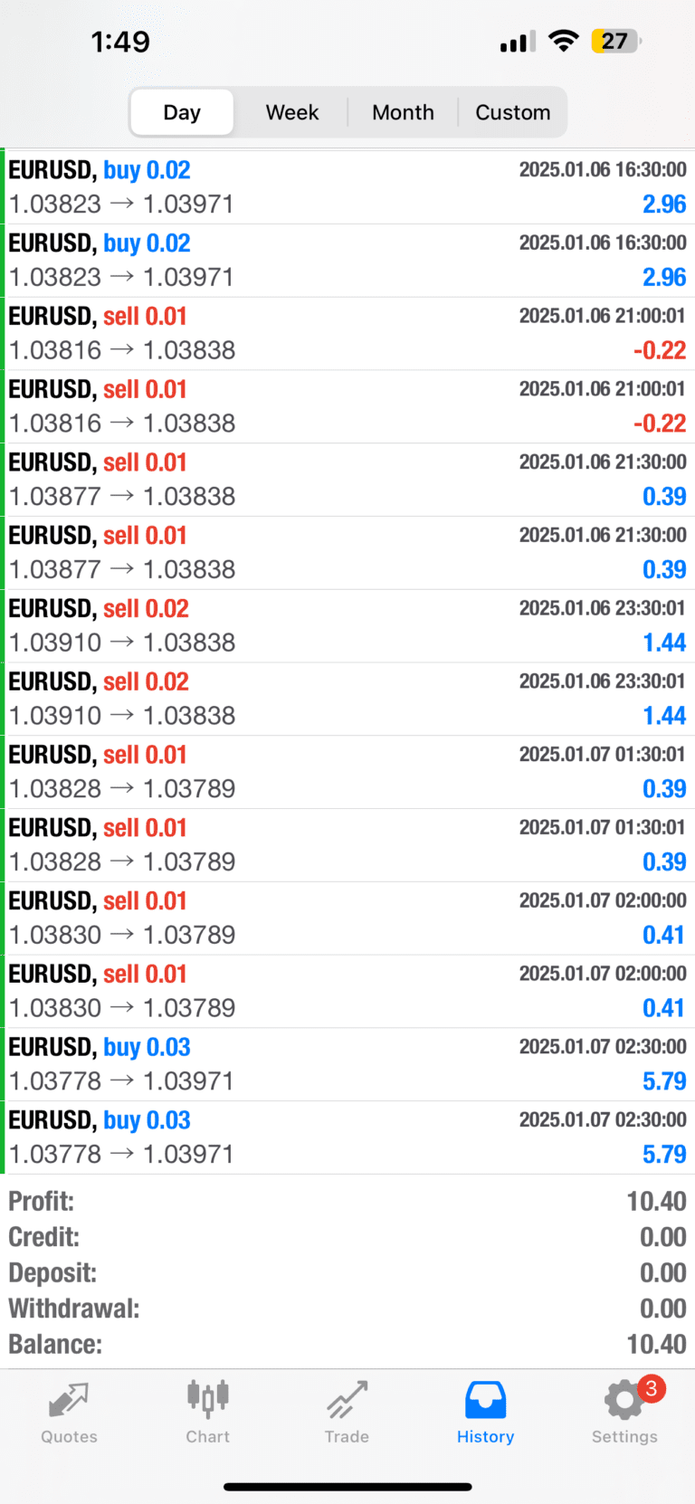The width and height of the screenshot is (695, 1504).
Task: Tap the Profit summary row
Action: pyautogui.click(x=347, y=1202)
